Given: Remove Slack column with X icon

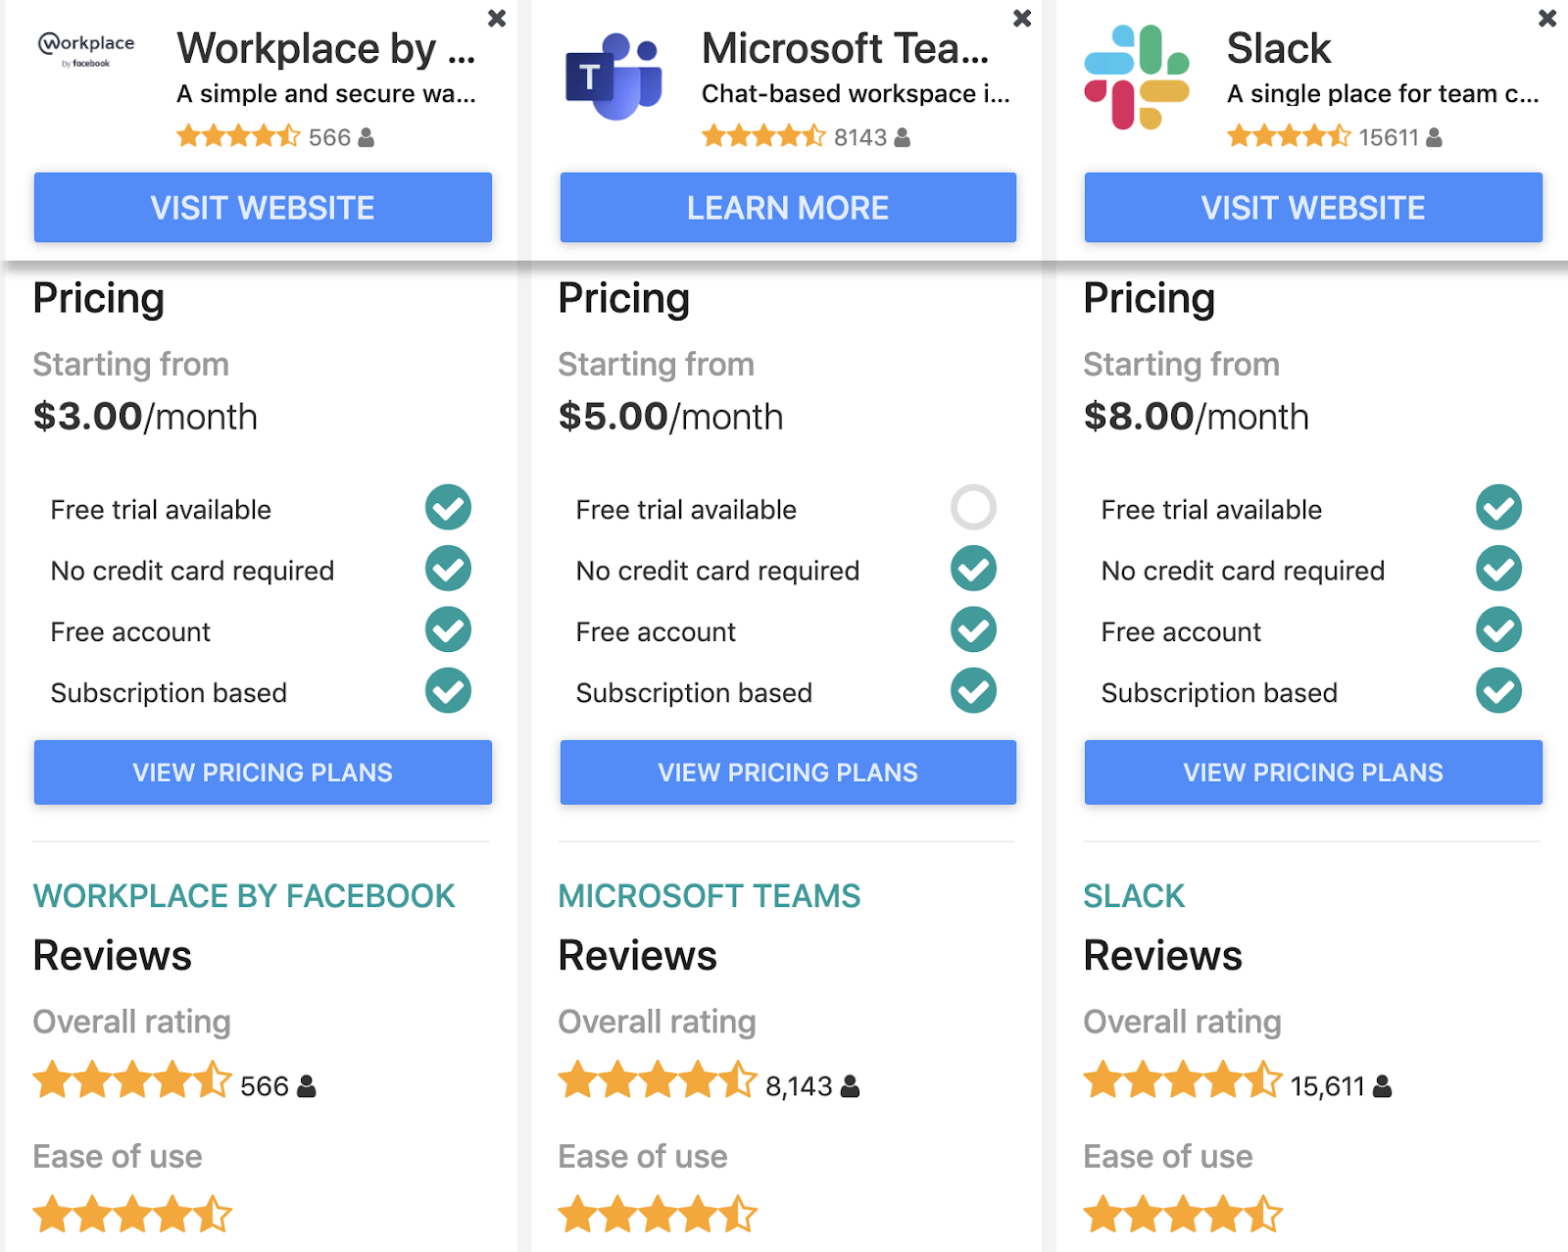Looking at the screenshot, I should pos(1547,19).
